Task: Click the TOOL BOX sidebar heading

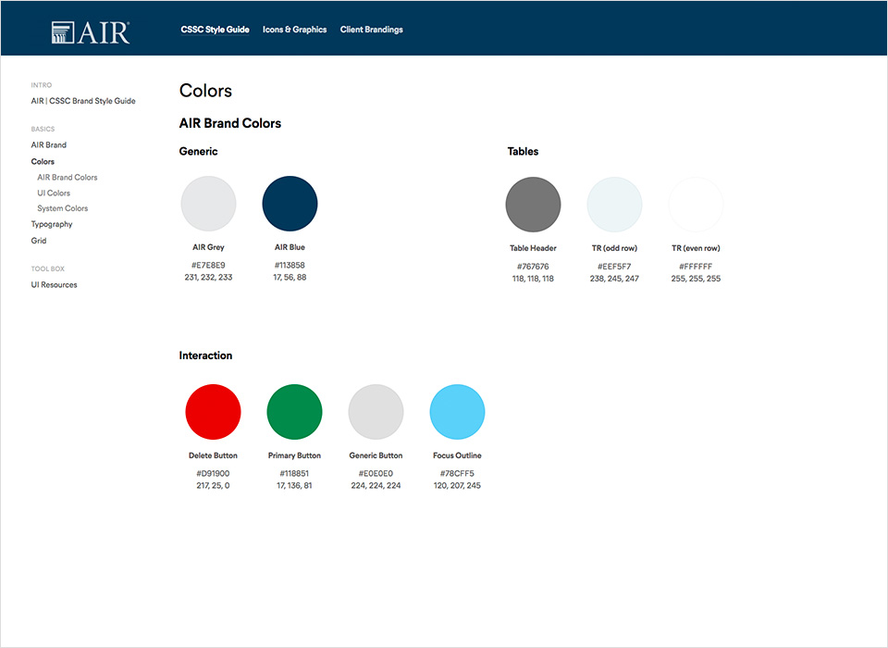Action: pyautogui.click(x=47, y=268)
